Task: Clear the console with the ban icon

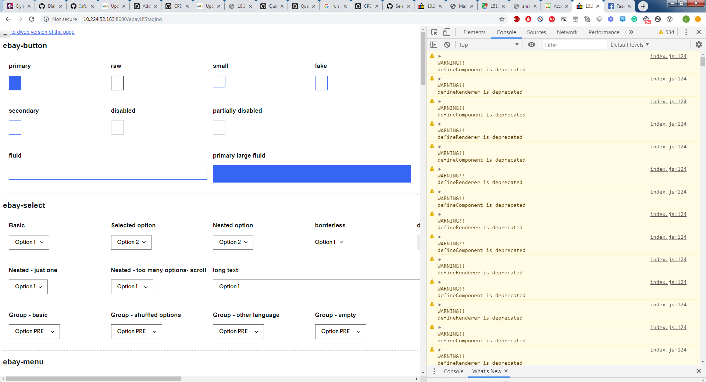Action: [447, 44]
